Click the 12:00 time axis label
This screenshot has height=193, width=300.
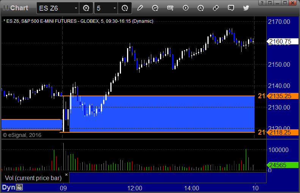(135, 188)
